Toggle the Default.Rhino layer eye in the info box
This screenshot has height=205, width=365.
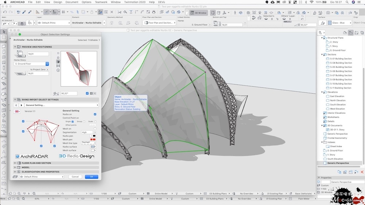pos(39,23)
